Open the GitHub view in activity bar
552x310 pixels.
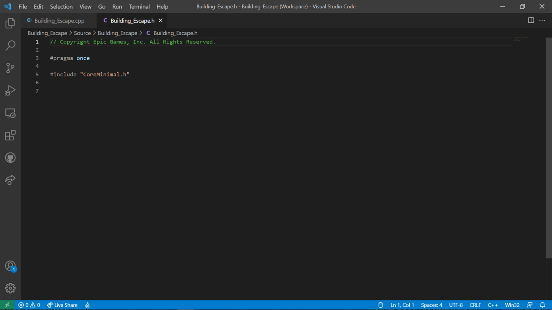point(10,158)
